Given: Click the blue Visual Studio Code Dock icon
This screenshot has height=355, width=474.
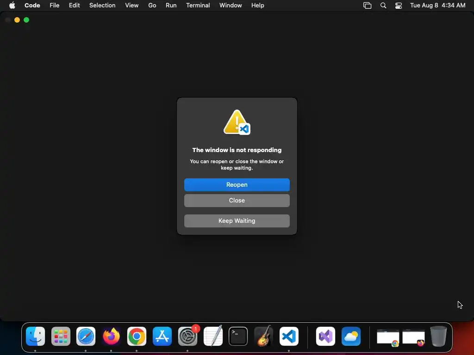Looking at the screenshot, I should pyautogui.click(x=289, y=337).
